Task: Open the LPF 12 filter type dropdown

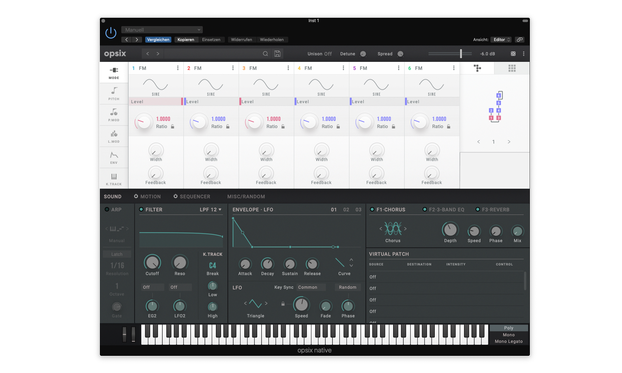Action: [211, 210]
